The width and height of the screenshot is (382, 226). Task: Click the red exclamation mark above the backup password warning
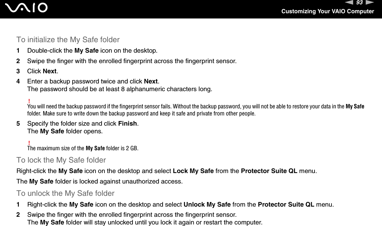(x=29, y=101)
